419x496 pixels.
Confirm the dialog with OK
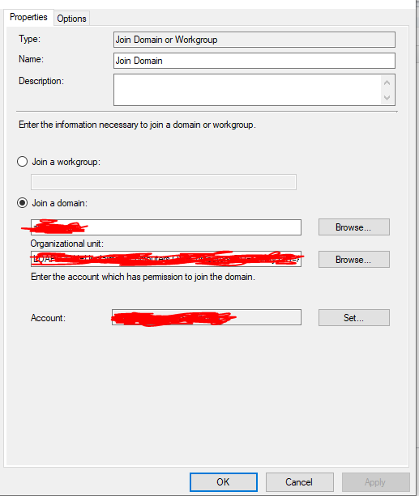(224, 482)
